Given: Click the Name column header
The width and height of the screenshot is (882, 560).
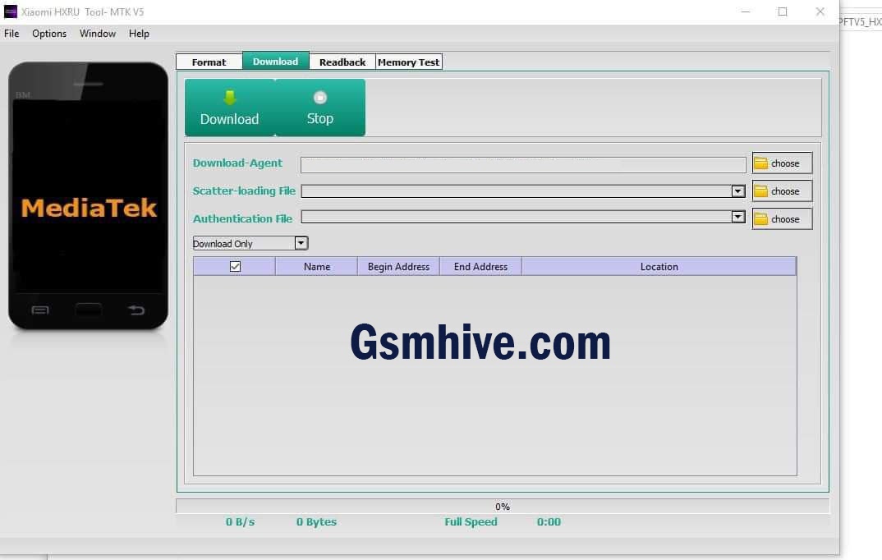Looking at the screenshot, I should click(x=317, y=267).
